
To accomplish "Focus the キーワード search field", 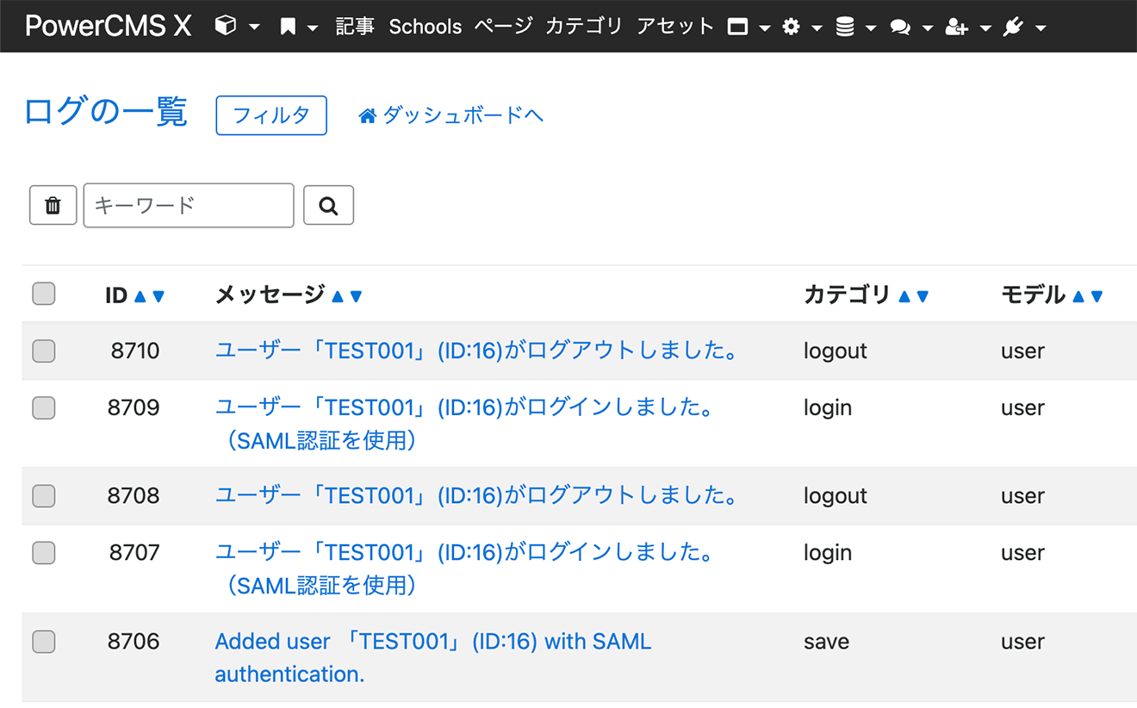I will click(x=189, y=205).
